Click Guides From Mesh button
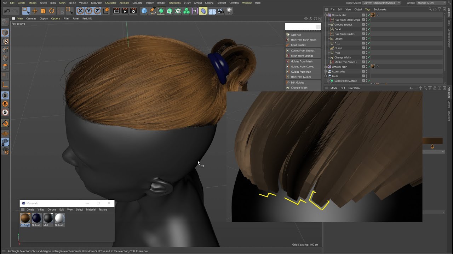Image resolution: width=453 pixels, height=254 pixels. click(x=303, y=61)
